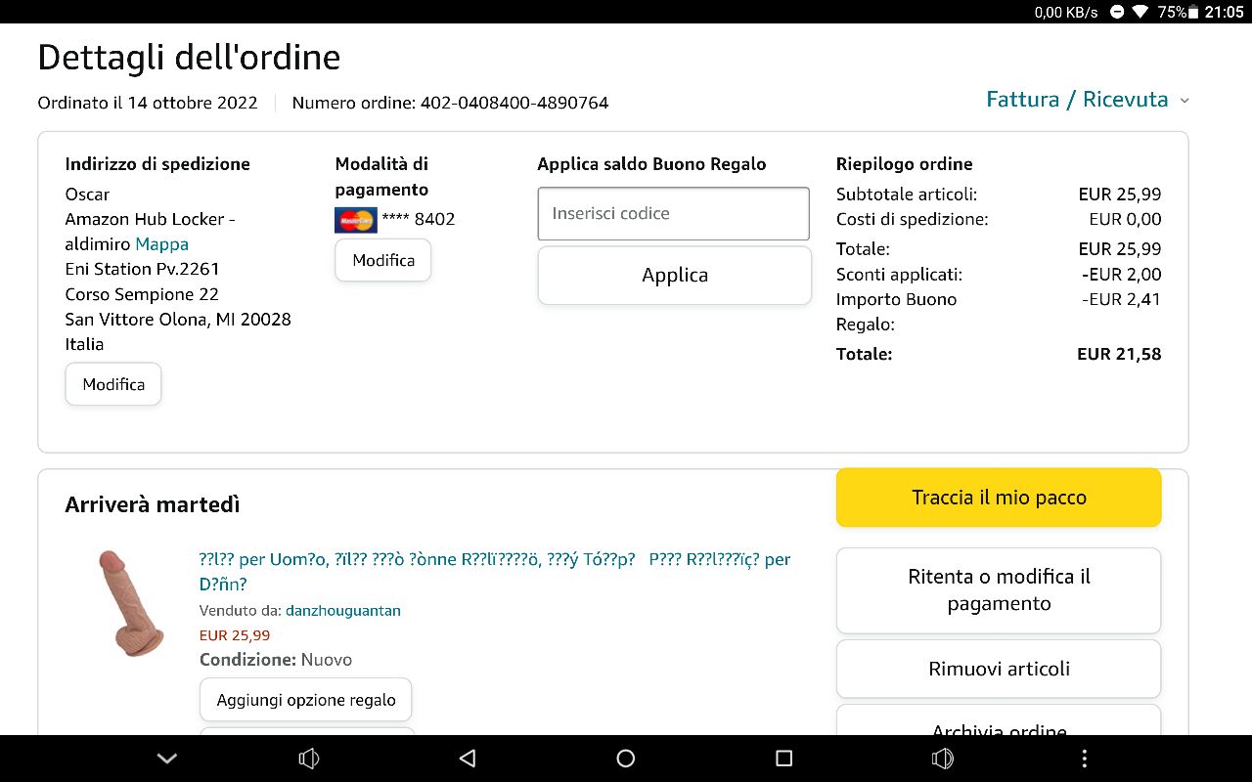The height and width of the screenshot is (782, 1252).
Task: Click the Riepilogo ordine heading
Action: pos(905,164)
